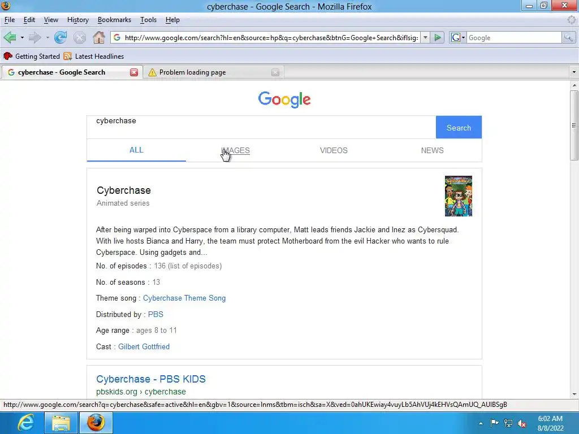Open File Explorer from the taskbar
The width and height of the screenshot is (579, 434).
pos(61,423)
